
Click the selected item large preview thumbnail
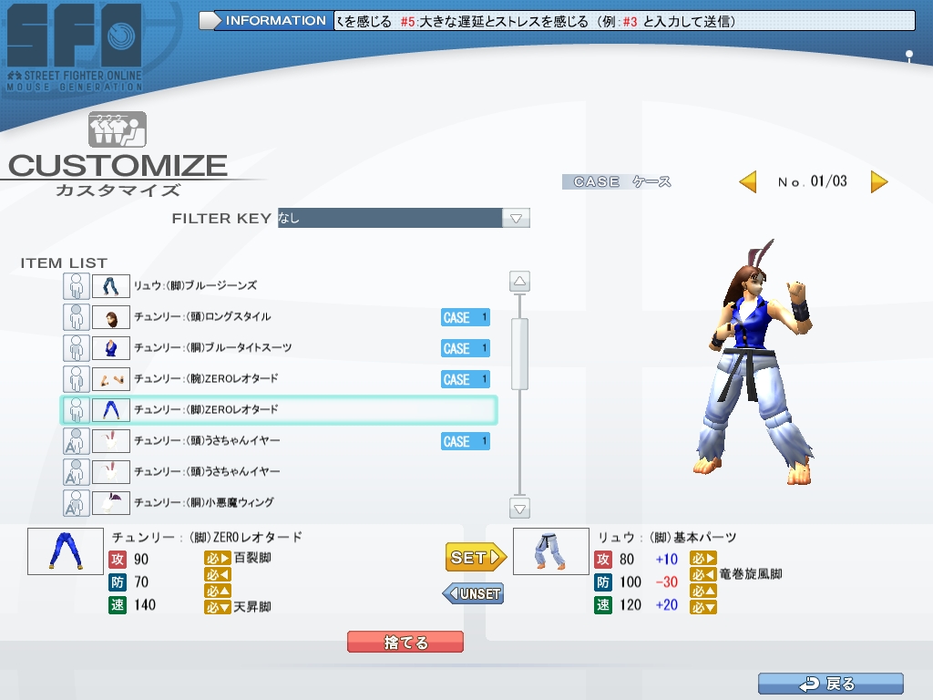[66, 551]
